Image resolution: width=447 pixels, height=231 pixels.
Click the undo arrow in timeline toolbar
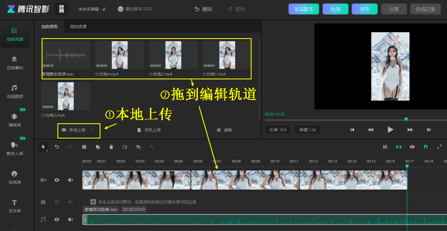pos(57,147)
